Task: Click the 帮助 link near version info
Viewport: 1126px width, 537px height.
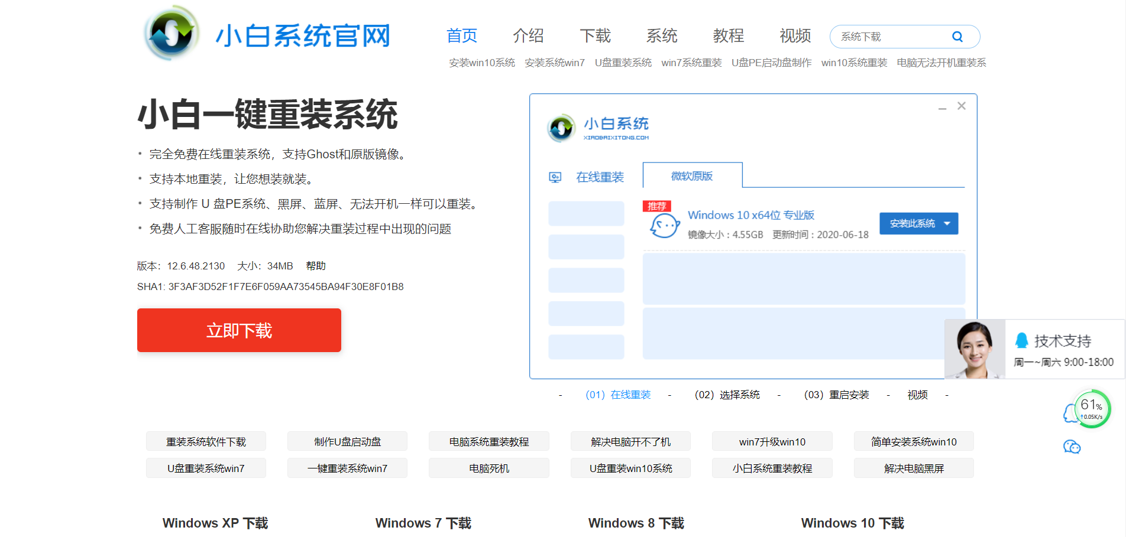Action: point(316,266)
